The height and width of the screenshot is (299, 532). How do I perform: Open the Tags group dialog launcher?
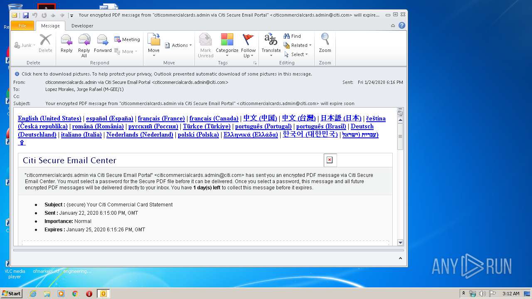coord(255,63)
